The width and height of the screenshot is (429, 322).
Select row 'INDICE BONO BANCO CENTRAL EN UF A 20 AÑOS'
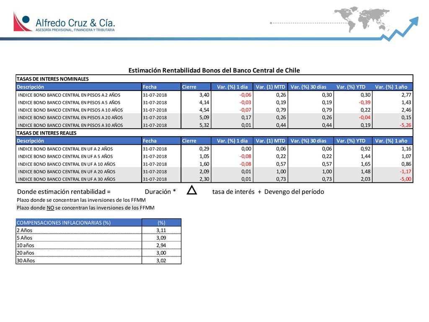coord(214,171)
